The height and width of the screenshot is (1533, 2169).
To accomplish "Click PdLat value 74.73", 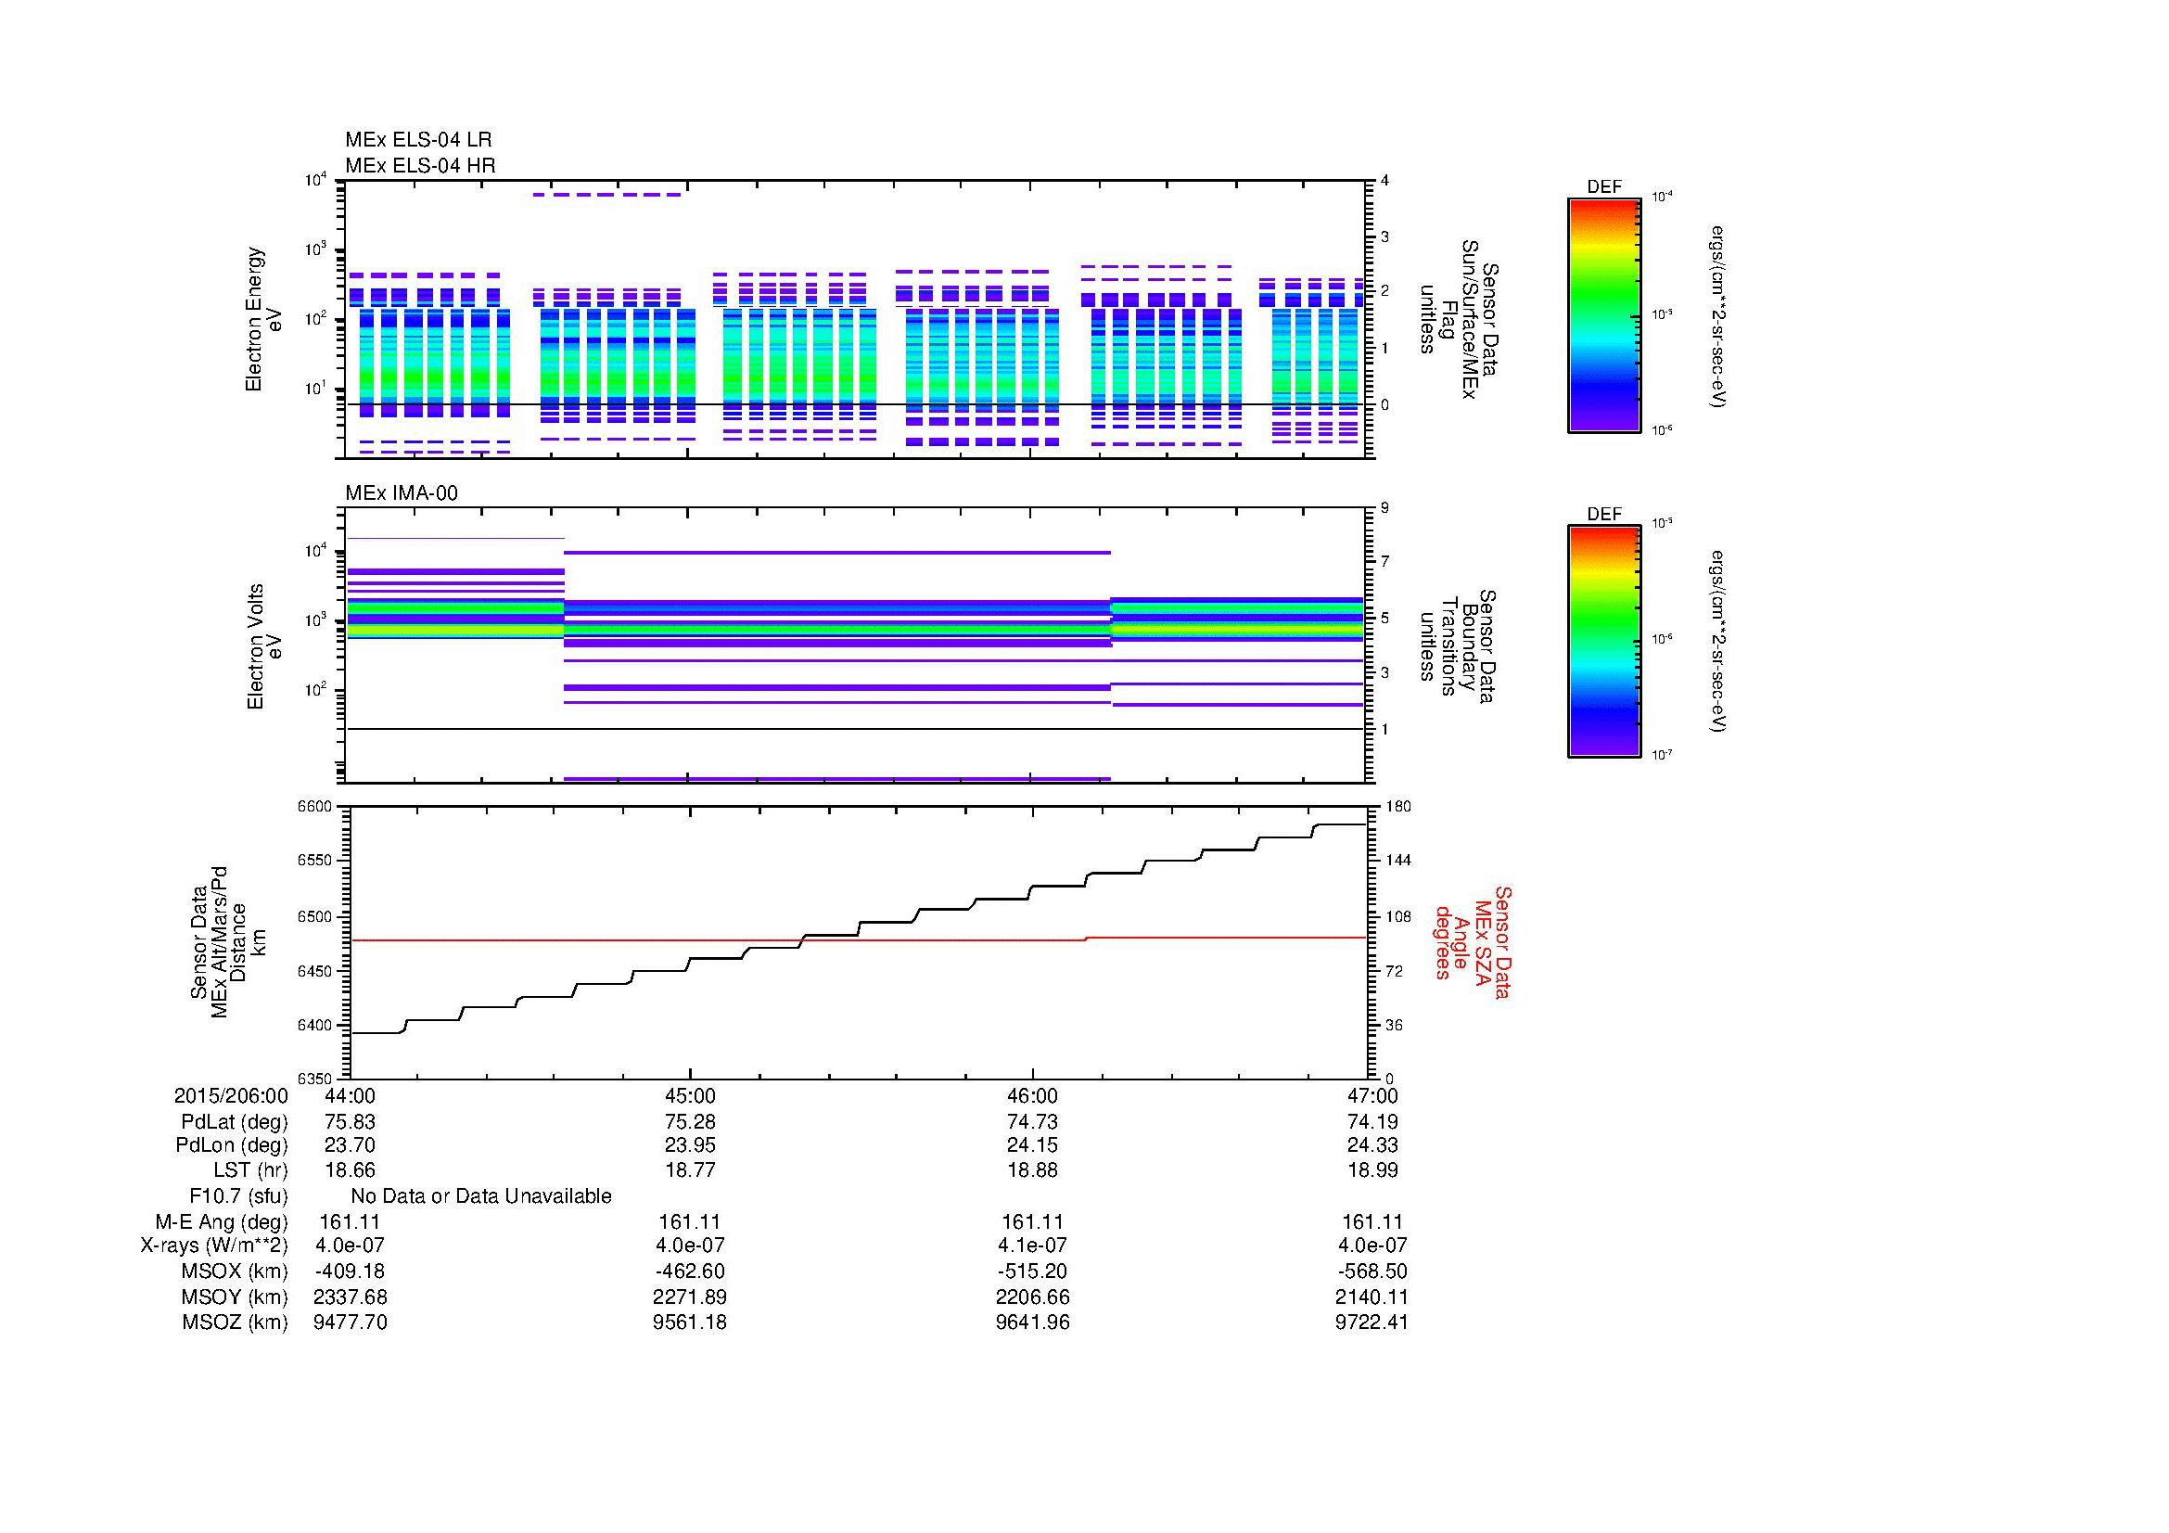I will 1032,1122.
